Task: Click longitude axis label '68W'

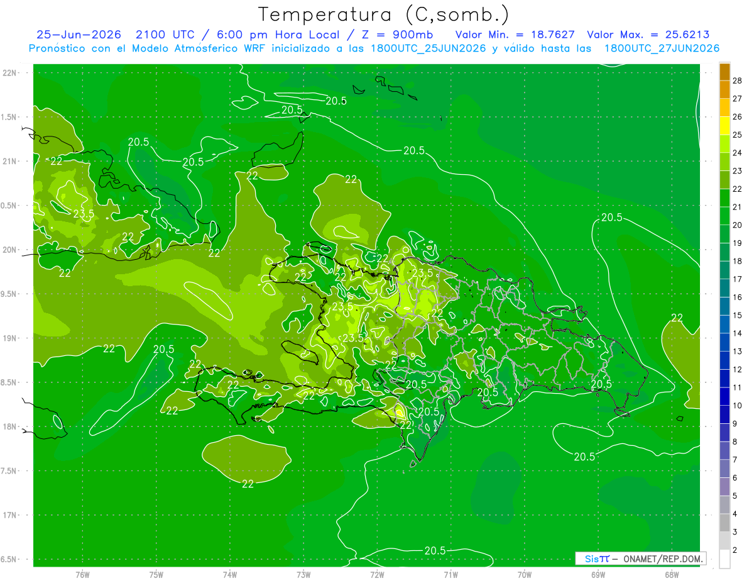Action: [x=672, y=574]
